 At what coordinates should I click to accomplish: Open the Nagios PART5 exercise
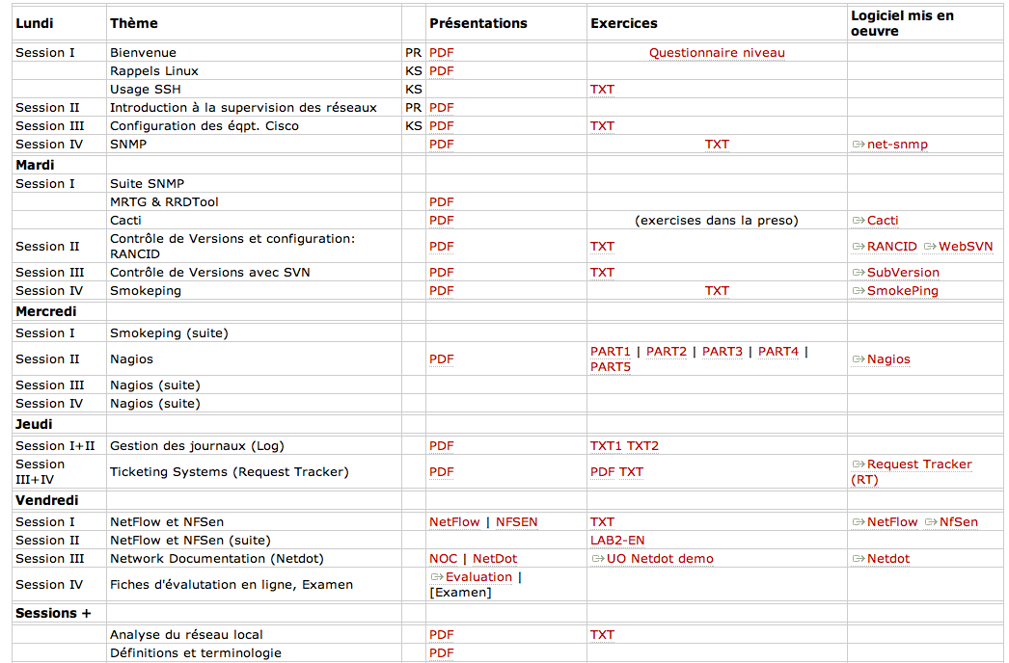point(611,367)
